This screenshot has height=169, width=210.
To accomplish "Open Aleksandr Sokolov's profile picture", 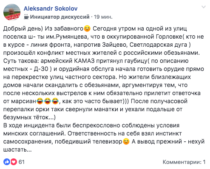I will pos(12,12).
